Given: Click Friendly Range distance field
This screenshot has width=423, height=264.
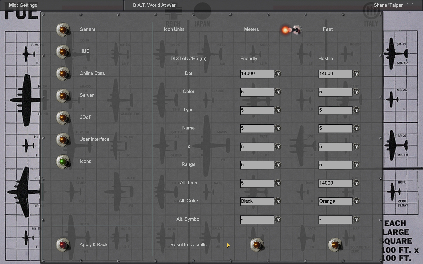Looking at the screenshot, I should [x=257, y=165].
